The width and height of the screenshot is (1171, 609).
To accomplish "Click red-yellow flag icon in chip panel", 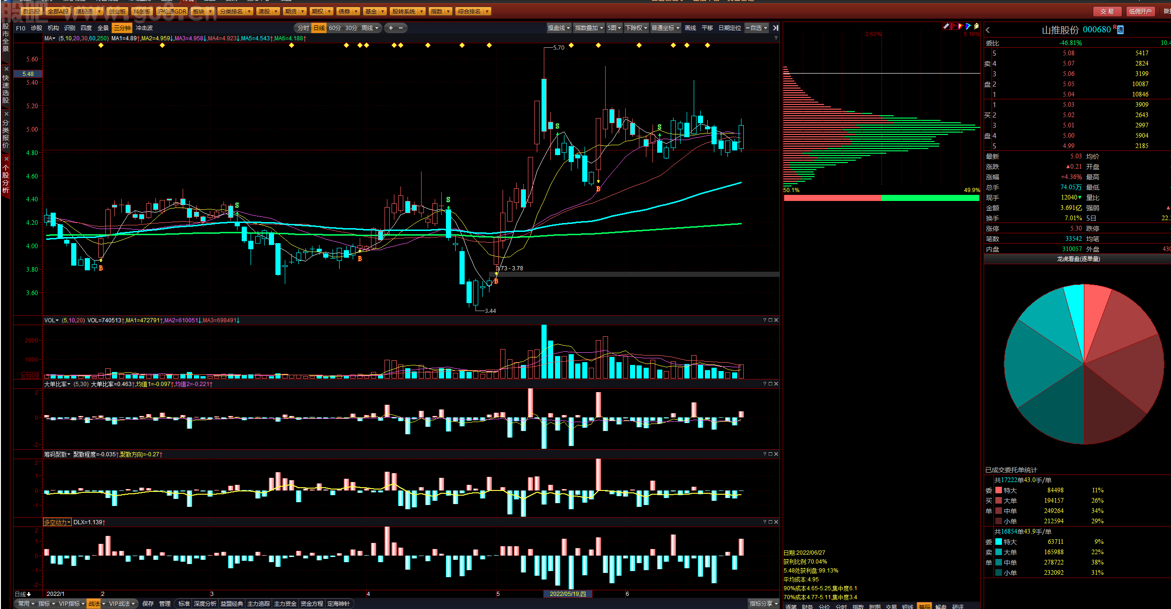I will point(961,27).
